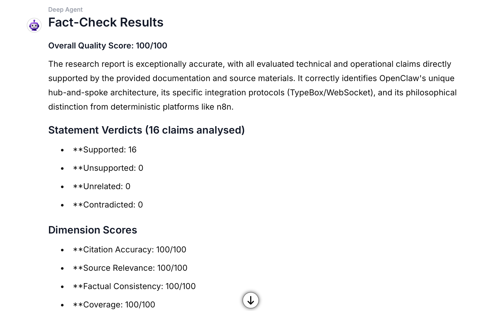Click the Dimension Scores heading

pos(93,230)
